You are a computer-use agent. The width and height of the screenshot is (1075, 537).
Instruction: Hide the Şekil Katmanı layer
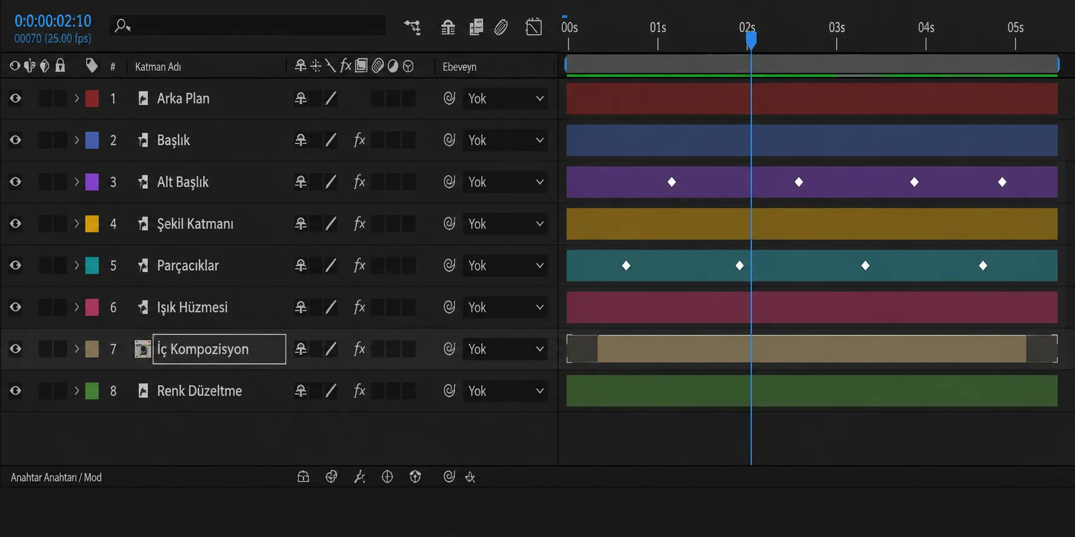[x=15, y=223]
